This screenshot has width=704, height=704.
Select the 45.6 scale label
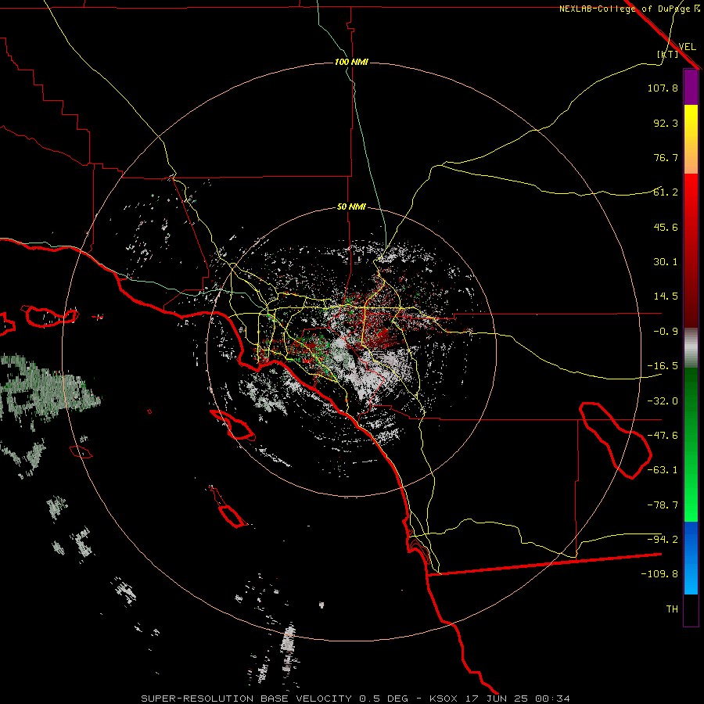(x=666, y=227)
